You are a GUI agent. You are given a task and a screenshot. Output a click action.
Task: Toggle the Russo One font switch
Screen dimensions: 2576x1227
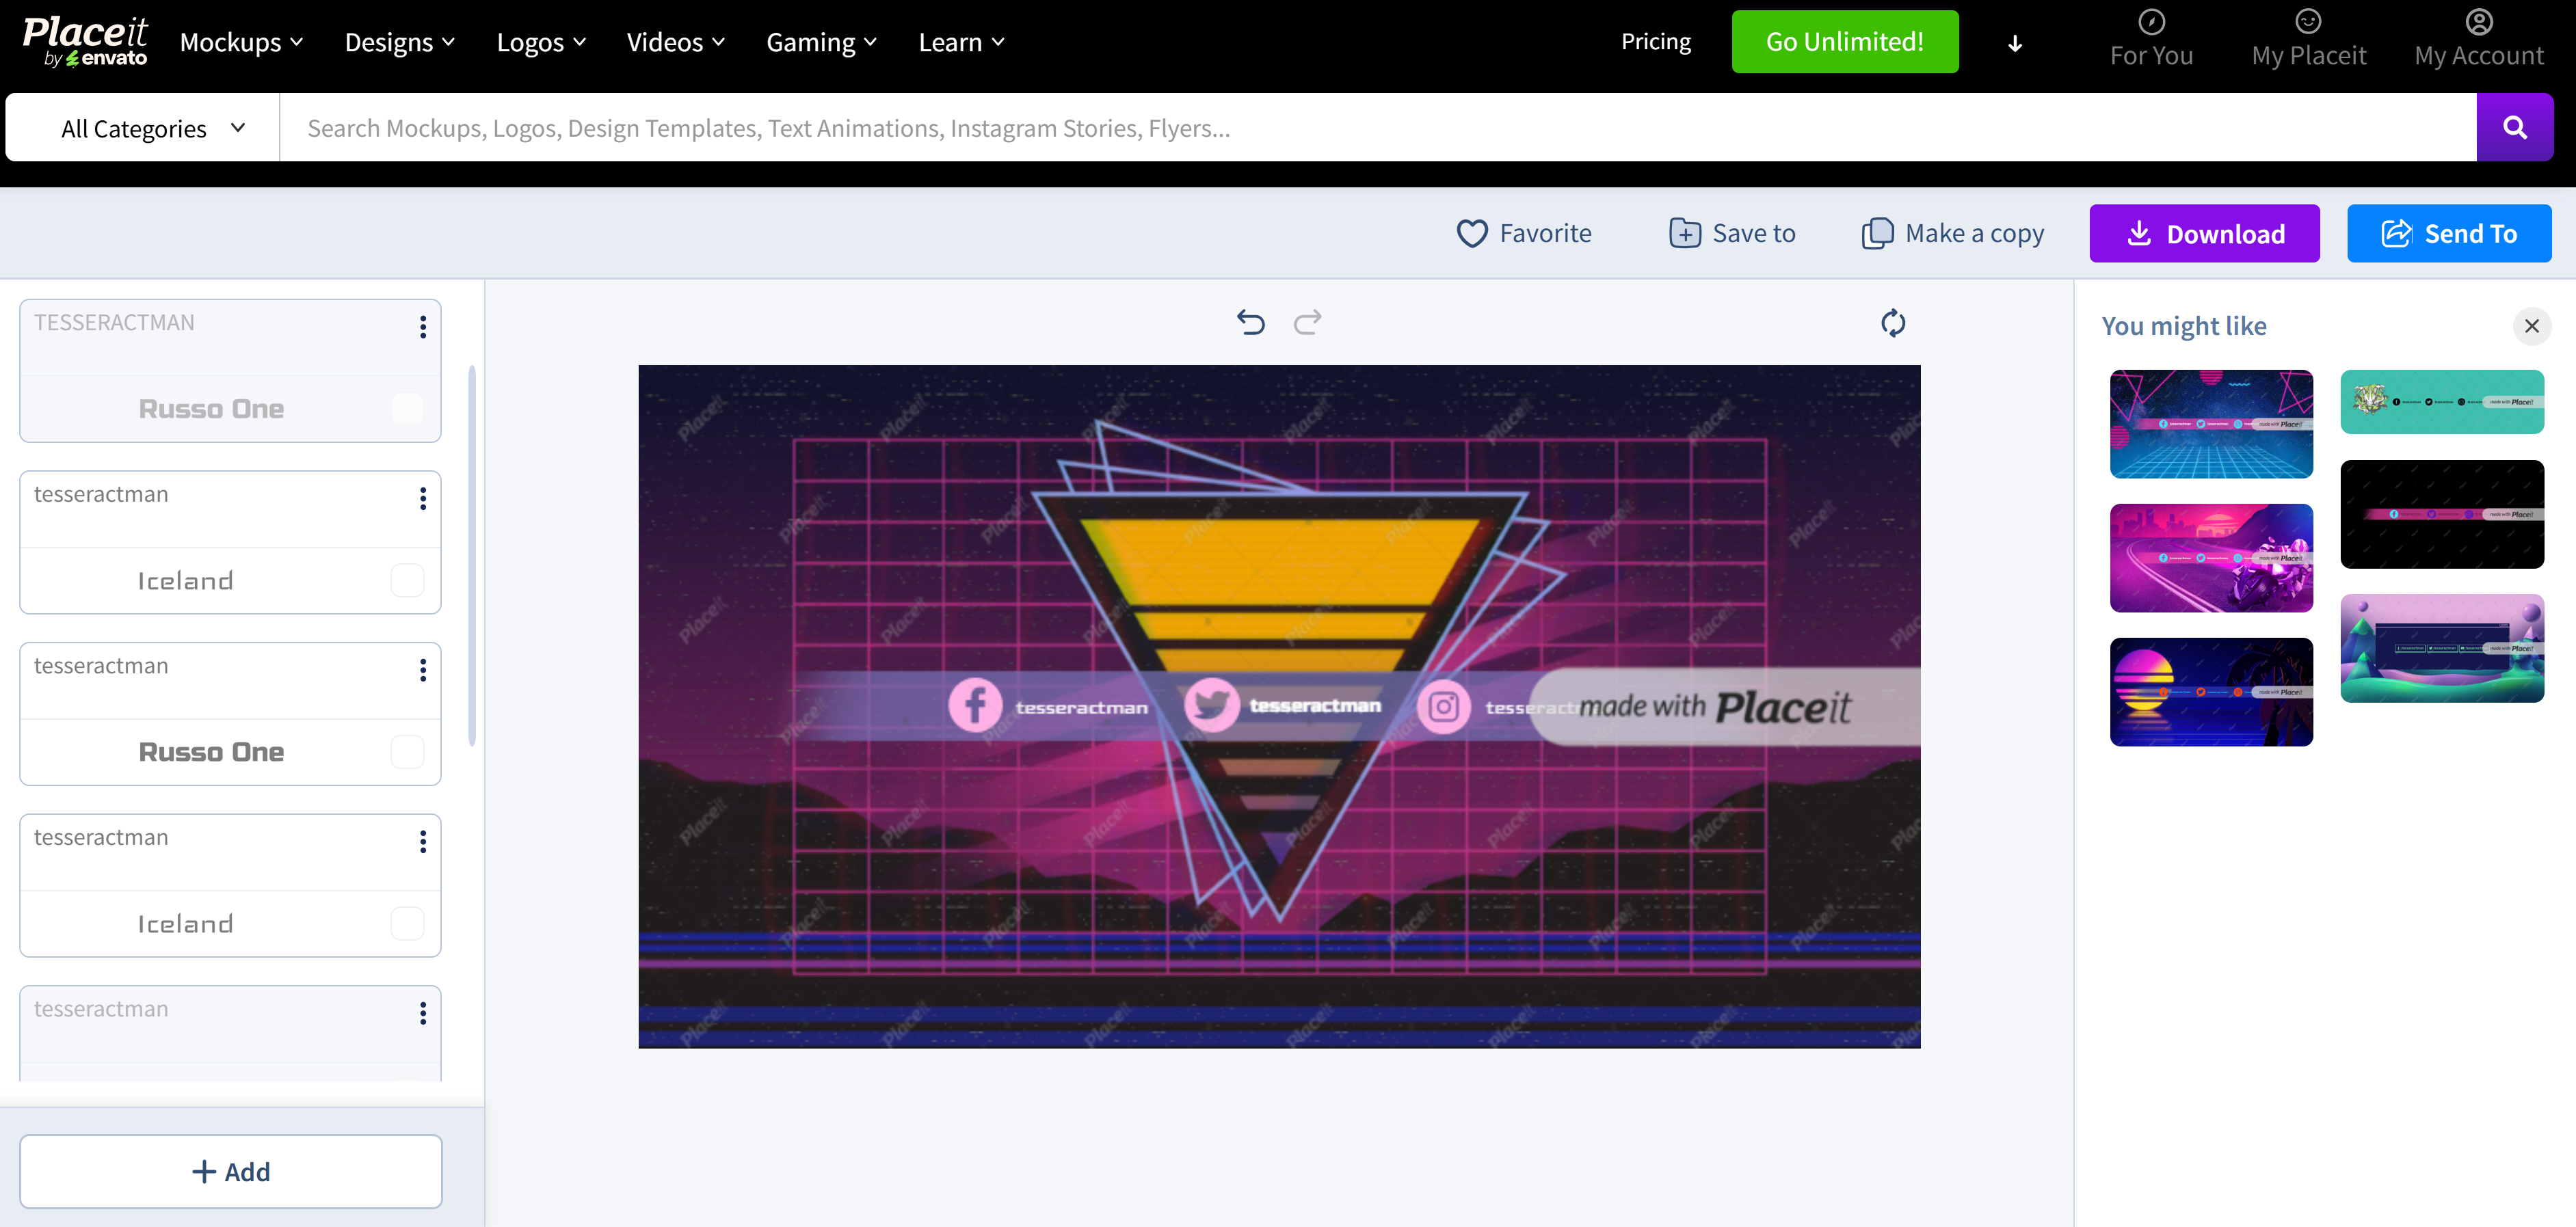pos(406,408)
